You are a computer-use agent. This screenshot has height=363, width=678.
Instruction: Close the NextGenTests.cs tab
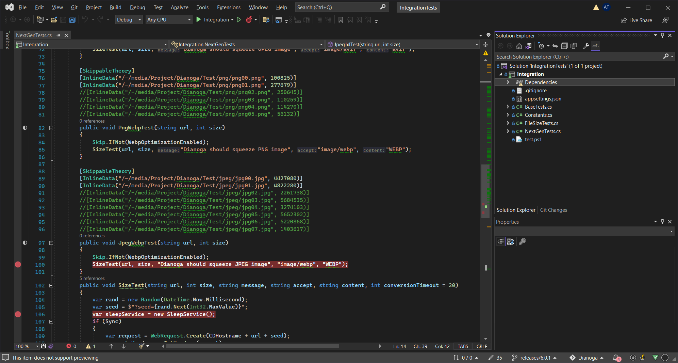(66, 35)
